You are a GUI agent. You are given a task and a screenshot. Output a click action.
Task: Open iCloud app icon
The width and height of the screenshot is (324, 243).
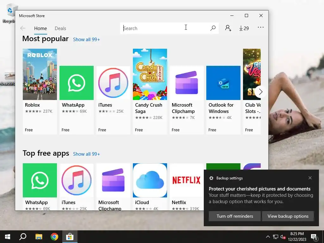click(x=150, y=180)
